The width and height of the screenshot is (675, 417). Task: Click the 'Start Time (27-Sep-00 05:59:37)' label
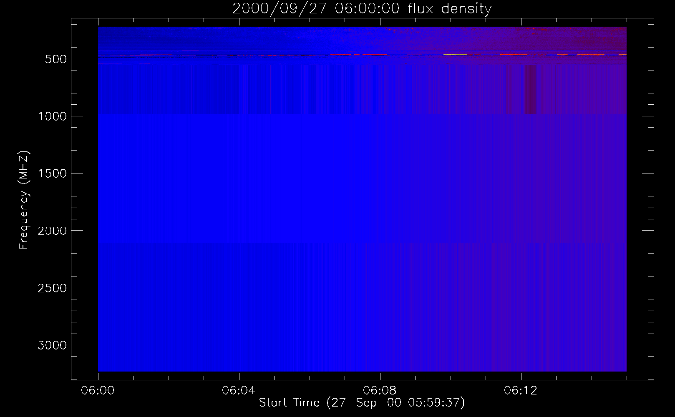coord(362,403)
